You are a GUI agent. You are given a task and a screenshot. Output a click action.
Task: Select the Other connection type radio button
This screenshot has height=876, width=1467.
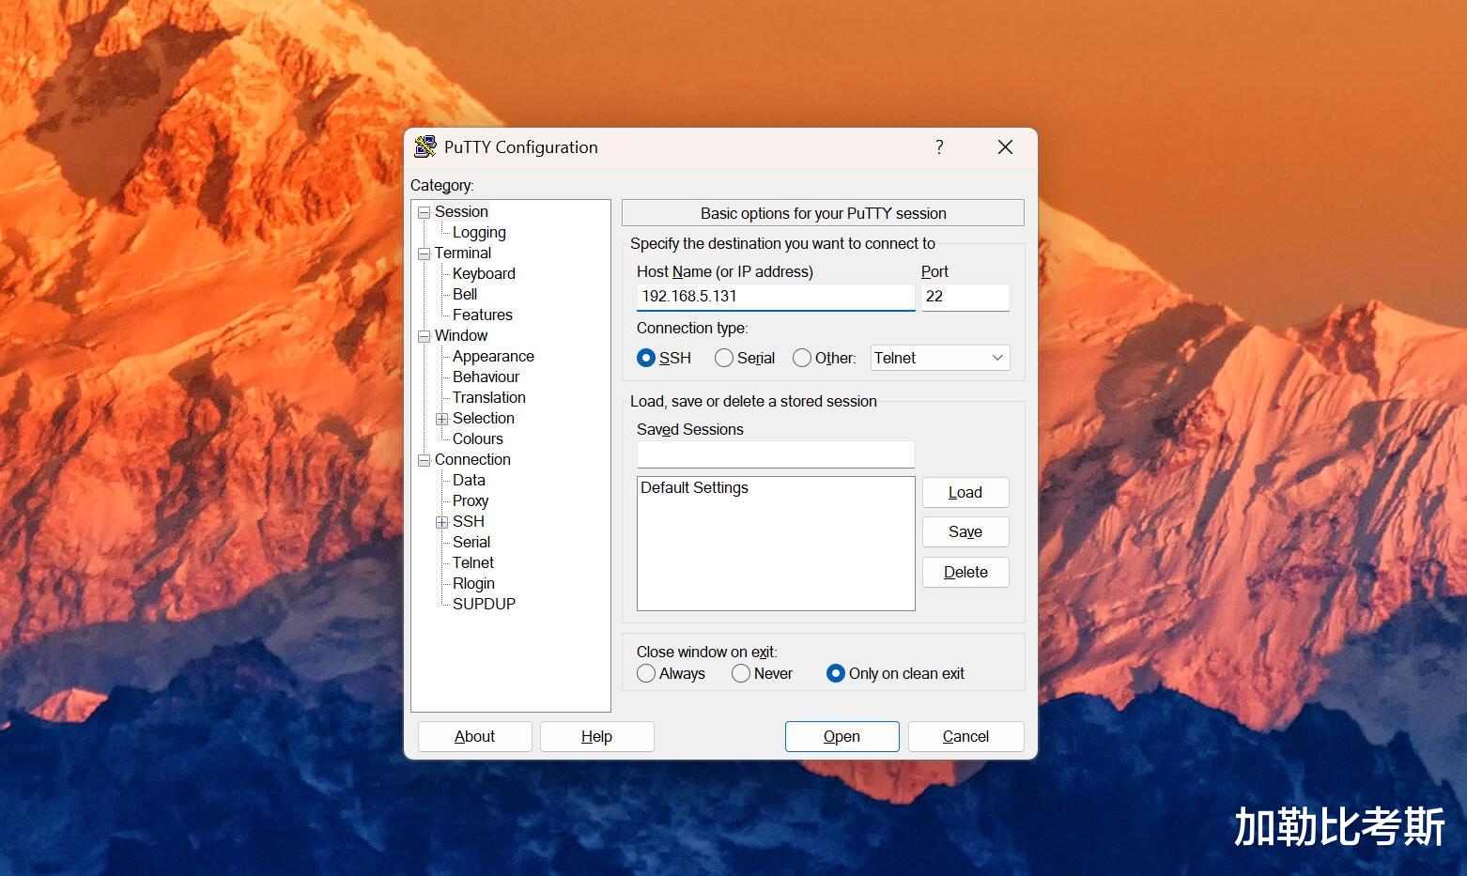(802, 358)
